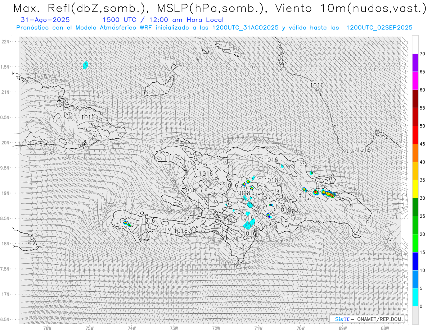Click the '35' tick value on colorbar
This screenshot has width=432, height=333.
point(422,180)
